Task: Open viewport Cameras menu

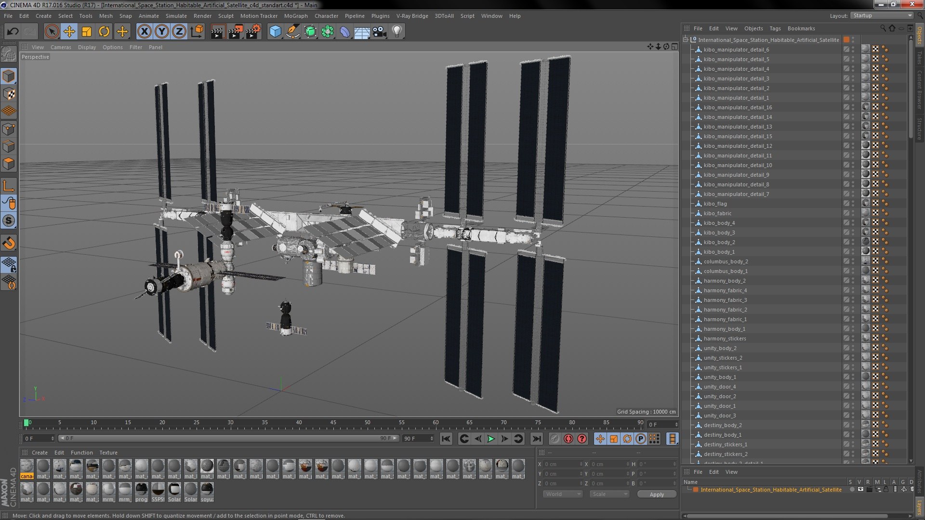Action: click(x=61, y=47)
